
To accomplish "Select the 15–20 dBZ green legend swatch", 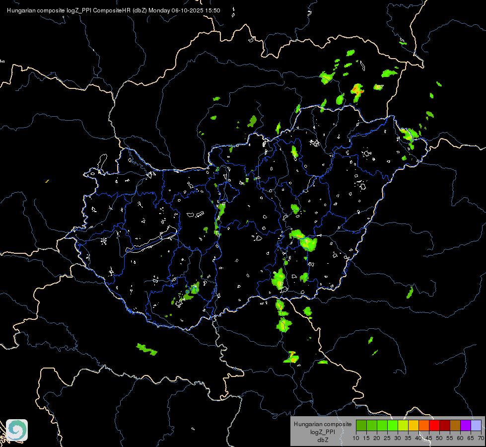I will (x=372, y=425).
